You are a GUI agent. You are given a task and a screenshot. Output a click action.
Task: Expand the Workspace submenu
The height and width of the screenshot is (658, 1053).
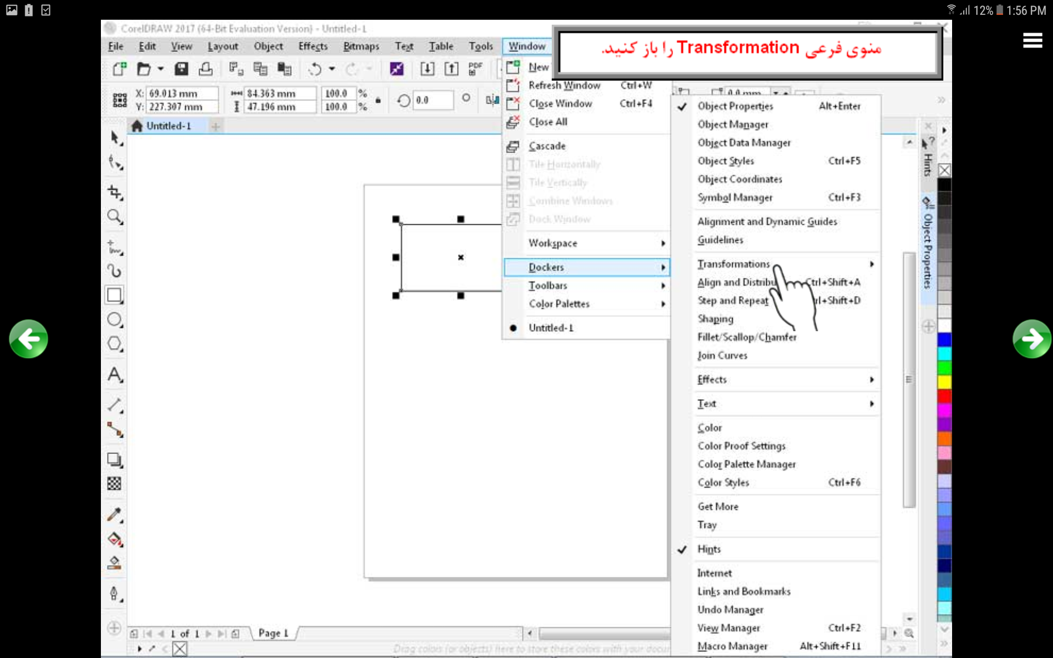point(586,243)
